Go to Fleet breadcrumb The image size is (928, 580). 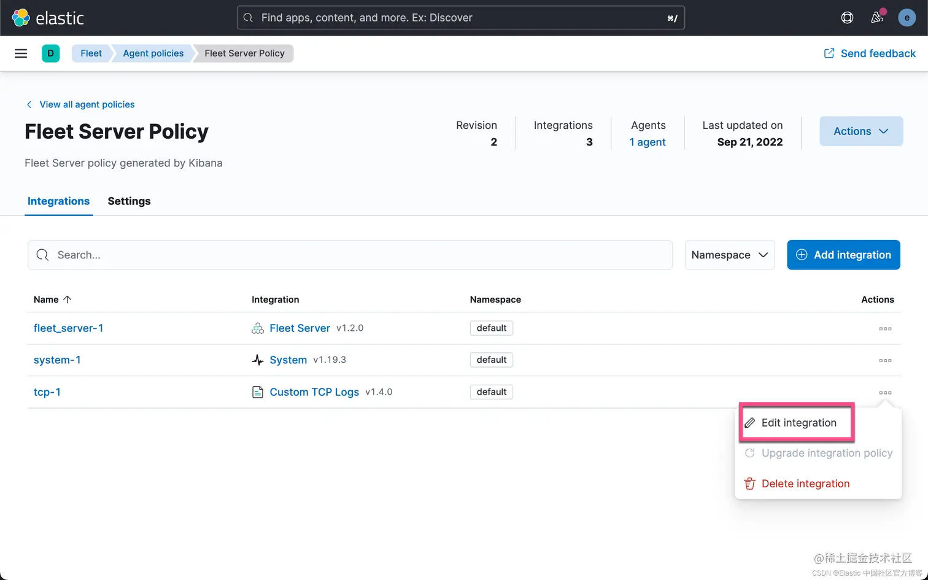pyautogui.click(x=91, y=53)
